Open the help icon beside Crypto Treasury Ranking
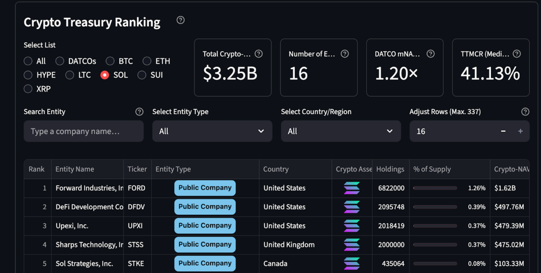Screen dimensions: 541x273 (181, 20)
